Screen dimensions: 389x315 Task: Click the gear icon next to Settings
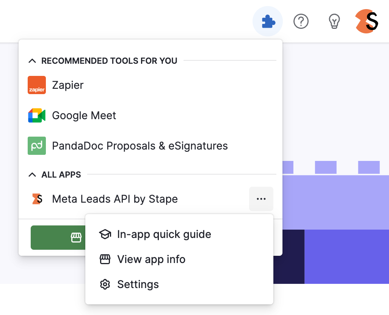pyautogui.click(x=105, y=284)
